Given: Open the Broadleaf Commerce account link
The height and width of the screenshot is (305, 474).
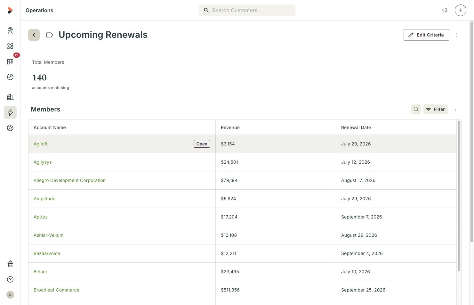Looking at the screenshot, I should tap(57, 290).
